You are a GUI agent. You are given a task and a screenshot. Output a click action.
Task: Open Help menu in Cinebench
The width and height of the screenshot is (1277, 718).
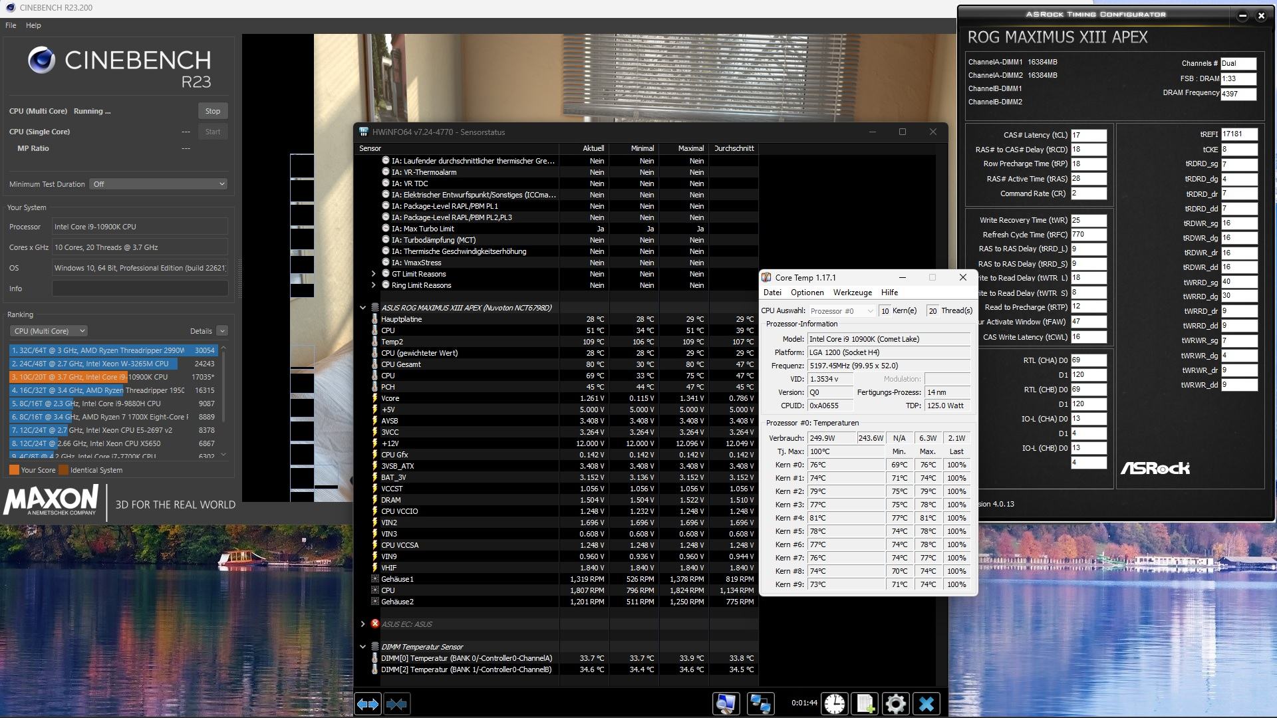point(33,25)
